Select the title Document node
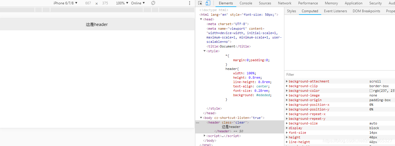The width and height of the screenshot is (395, 146). pyautogui.click(x=229, y=46)
